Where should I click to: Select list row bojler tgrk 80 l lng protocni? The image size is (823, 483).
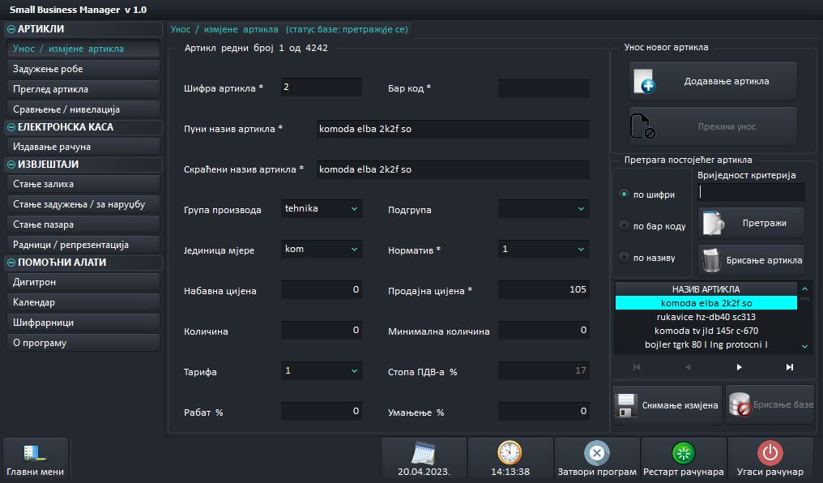[706, 344]
